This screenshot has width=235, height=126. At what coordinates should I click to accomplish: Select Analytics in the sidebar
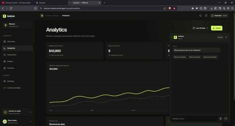17,48
